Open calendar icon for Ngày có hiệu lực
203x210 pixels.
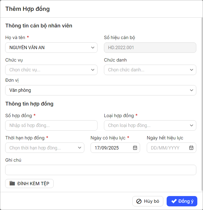[x=135, y=148]
